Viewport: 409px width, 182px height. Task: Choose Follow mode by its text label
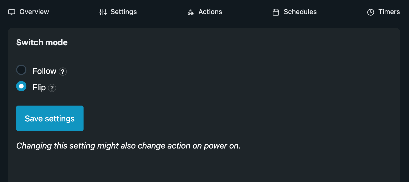(45, 71)
